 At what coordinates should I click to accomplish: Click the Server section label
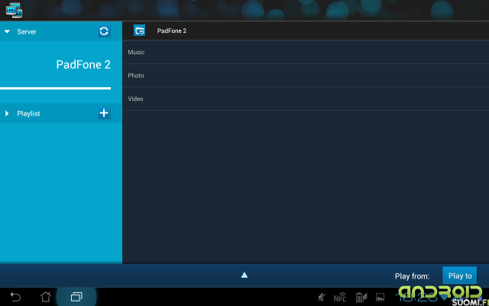pos(27,31)
